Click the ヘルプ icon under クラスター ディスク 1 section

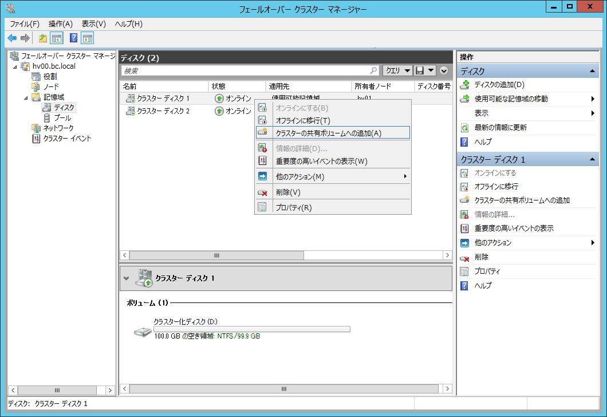point(464,286)
